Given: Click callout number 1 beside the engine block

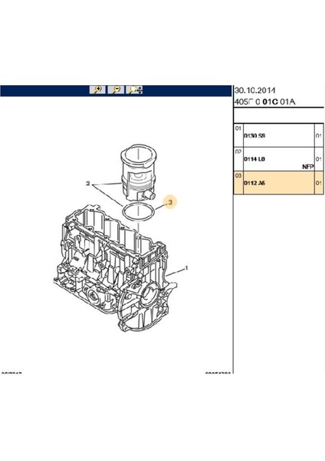Looking at the screenshot, I should point(186,268).
